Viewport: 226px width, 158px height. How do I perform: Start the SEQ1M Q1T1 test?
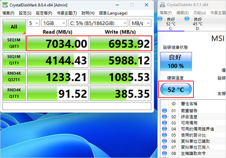[14, 60]
